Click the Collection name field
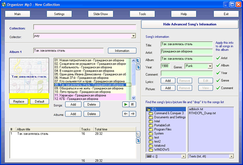Viewport: 243px width, 165px height. click(85, 27)
